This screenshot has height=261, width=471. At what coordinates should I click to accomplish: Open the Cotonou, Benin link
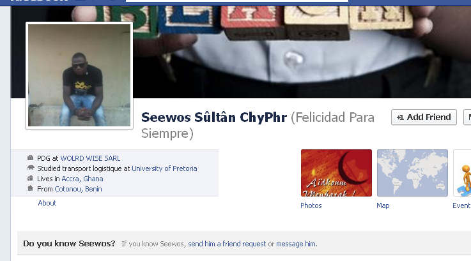coord(78,189)
